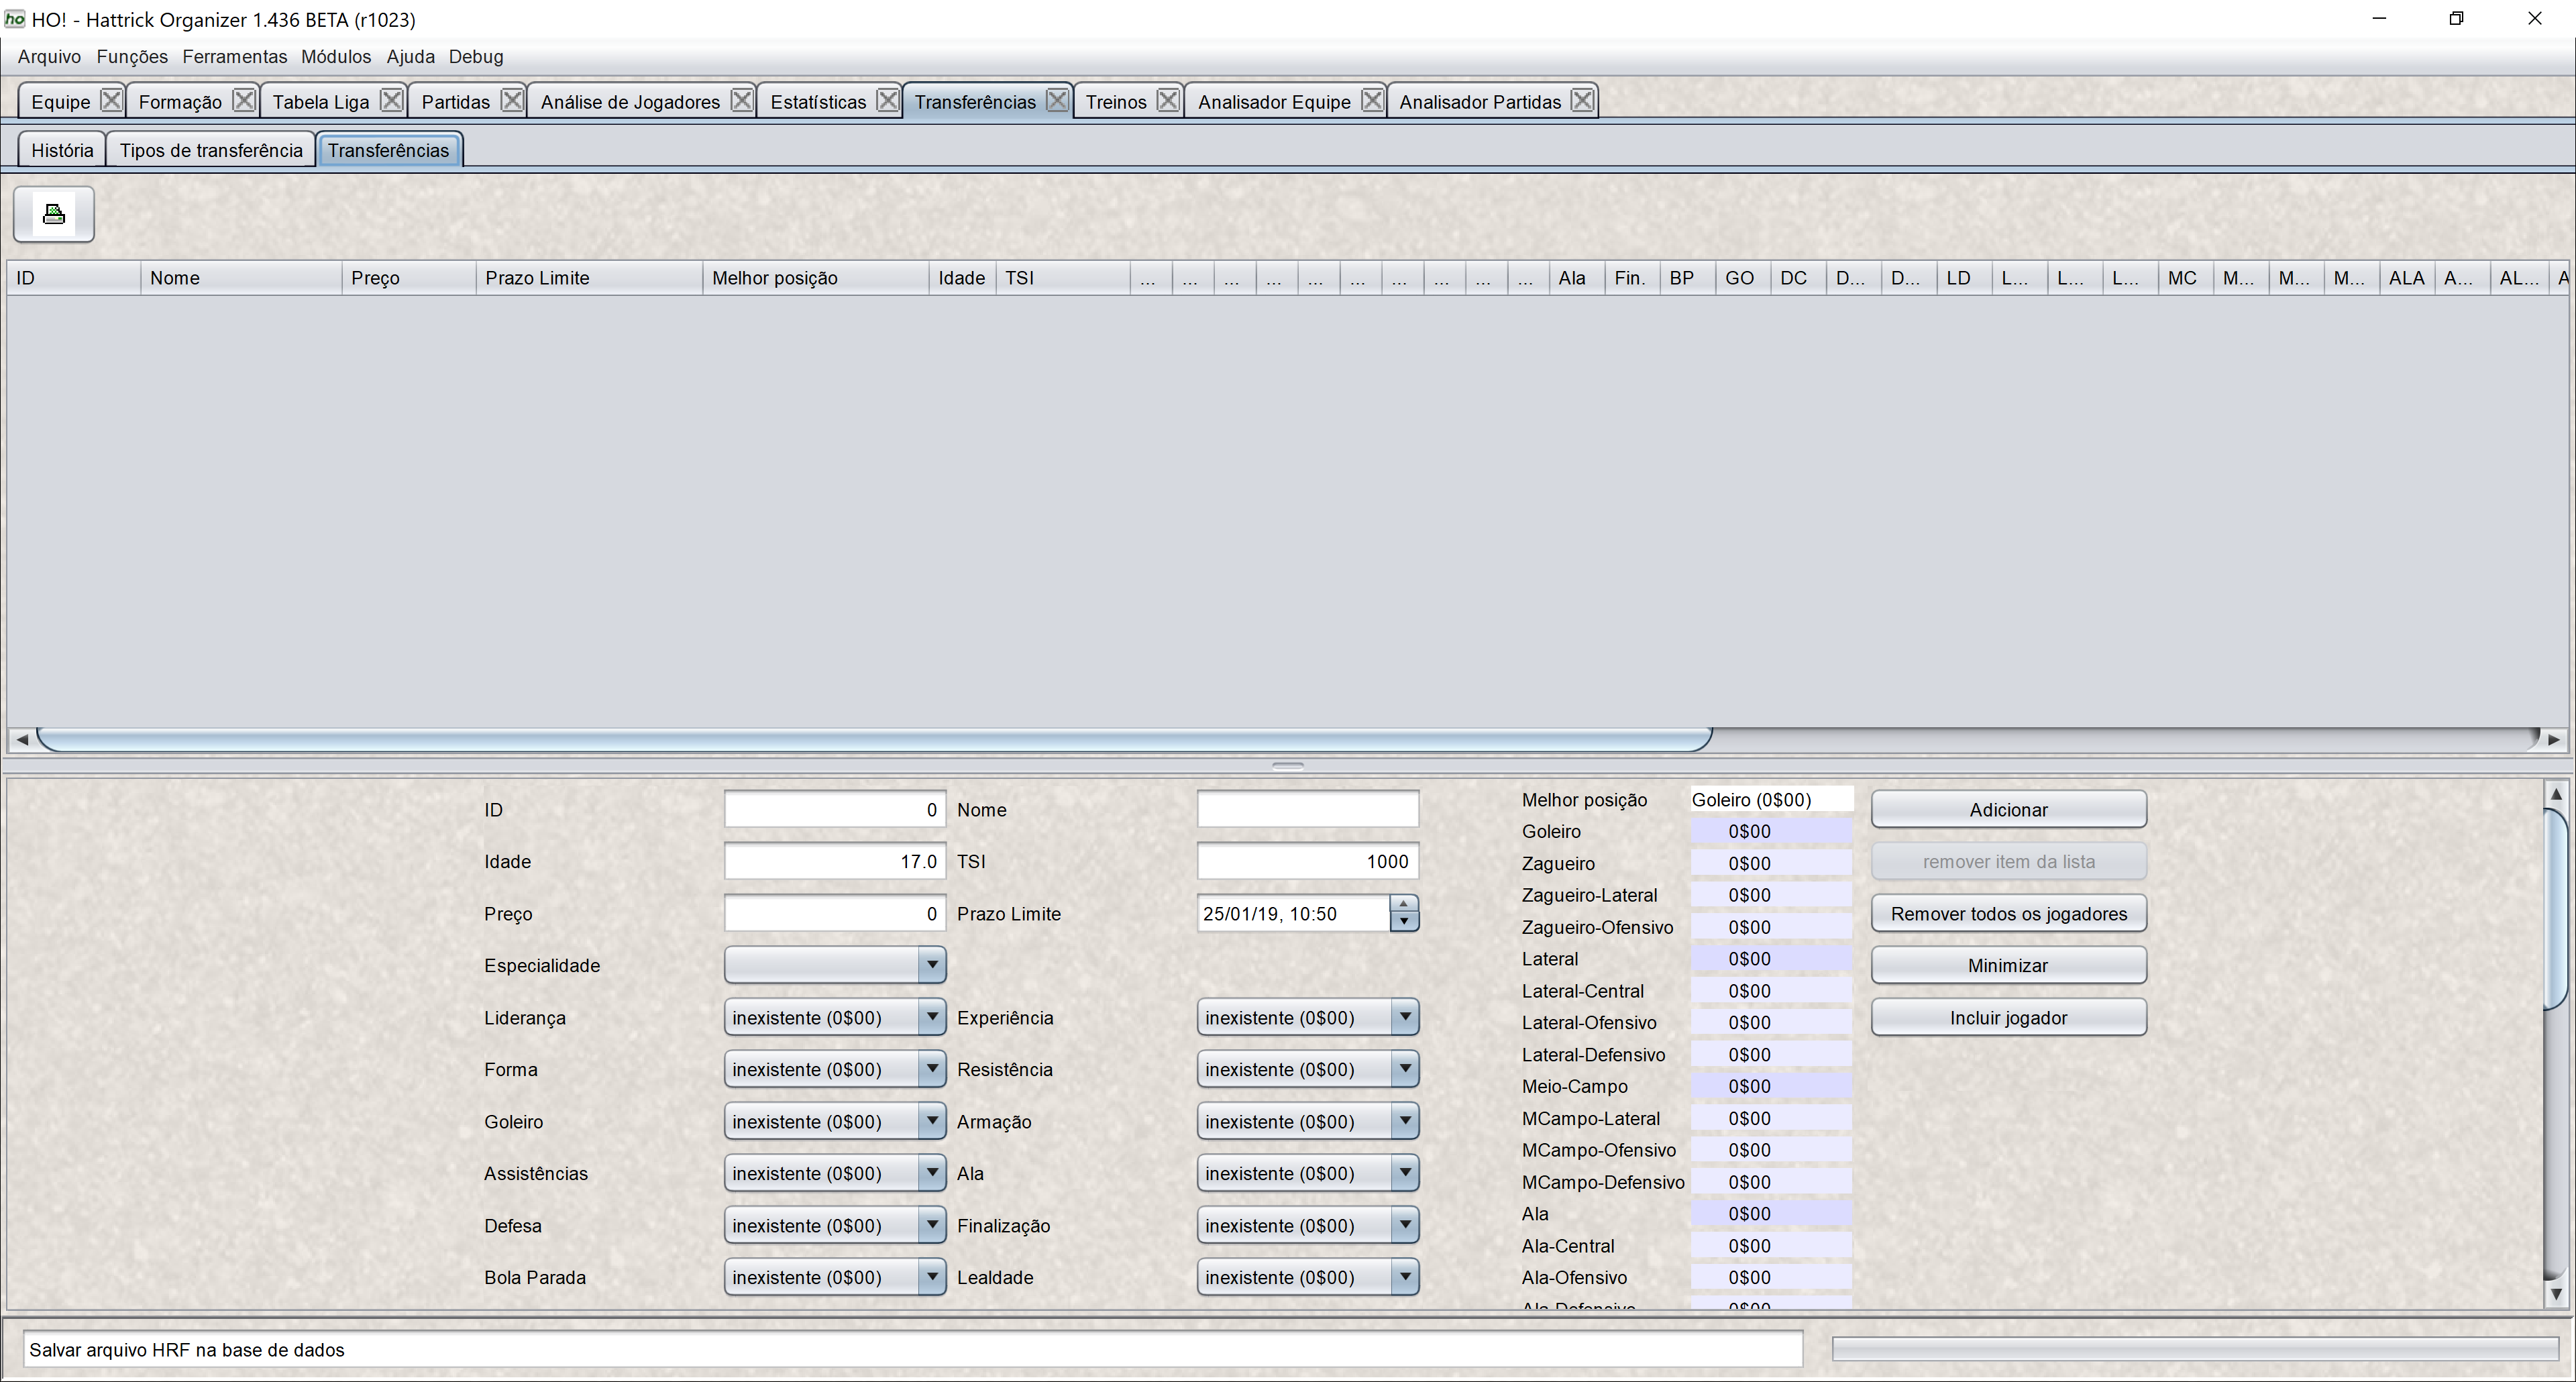
Task: Close the Analisador Equipe tab via its X
Action: [1373, 99]
